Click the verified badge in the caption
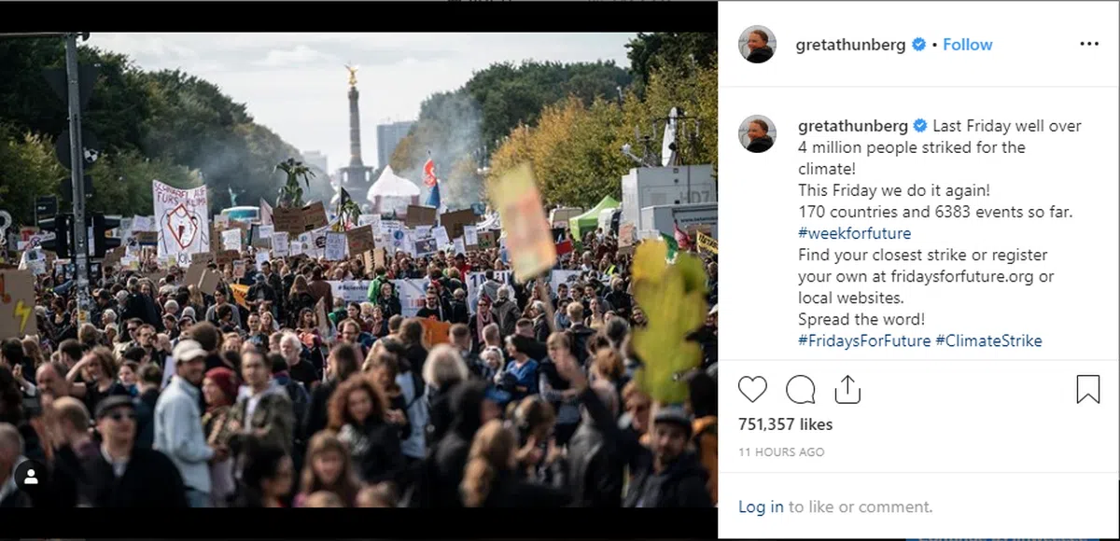The height and width of the screenshot is (541, 1120). (x=920, y=126)
